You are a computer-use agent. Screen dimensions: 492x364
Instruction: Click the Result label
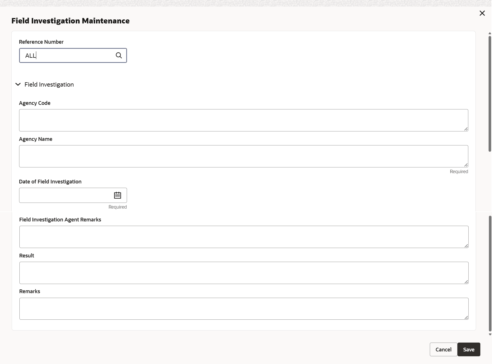[27, 256]
